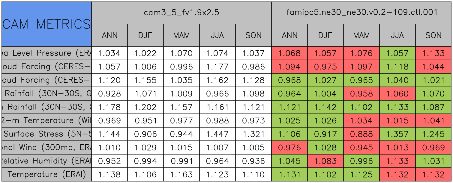
Task: Click the green 1.245 cell
Action: pyautogui.click(x=433, y=134)
